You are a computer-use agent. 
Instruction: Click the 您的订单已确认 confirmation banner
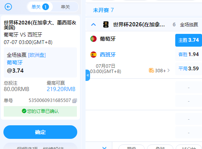[x=40, y=111]
